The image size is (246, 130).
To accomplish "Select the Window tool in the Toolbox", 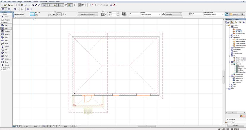I will coord(6,31).
